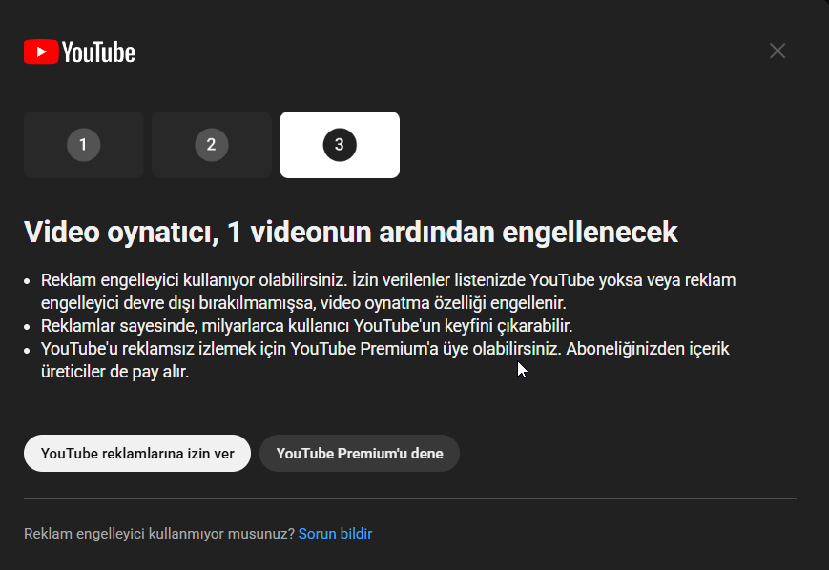This screenshot has width=829, height=570.
Task: Select step 2 indicator box
Action: (x=212, y=145)
